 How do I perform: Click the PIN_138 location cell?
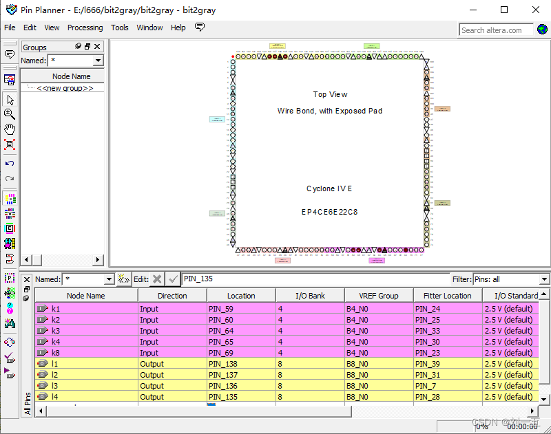(241, 364)
